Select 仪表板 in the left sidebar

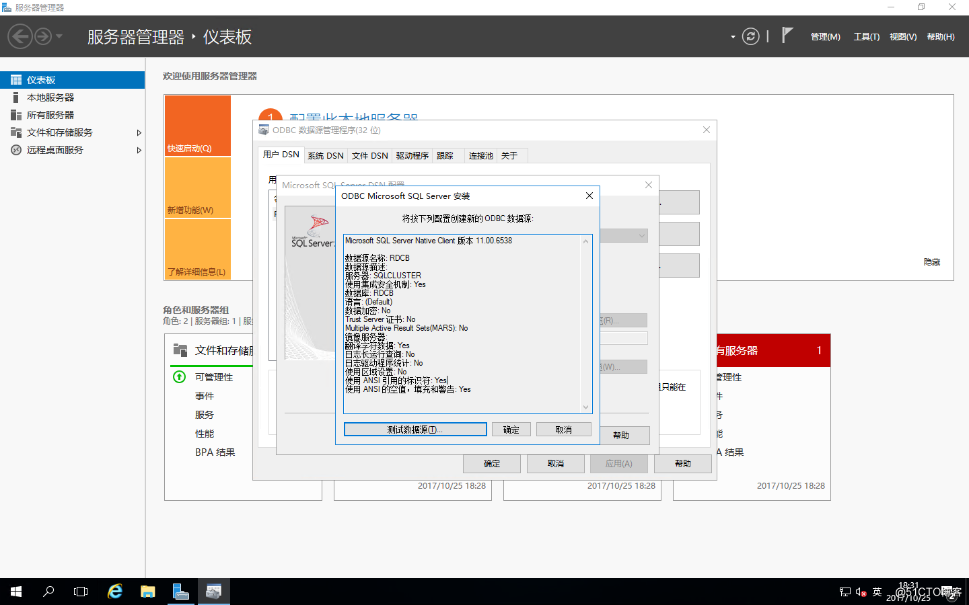pyautogui.click(x=72, y=80)
